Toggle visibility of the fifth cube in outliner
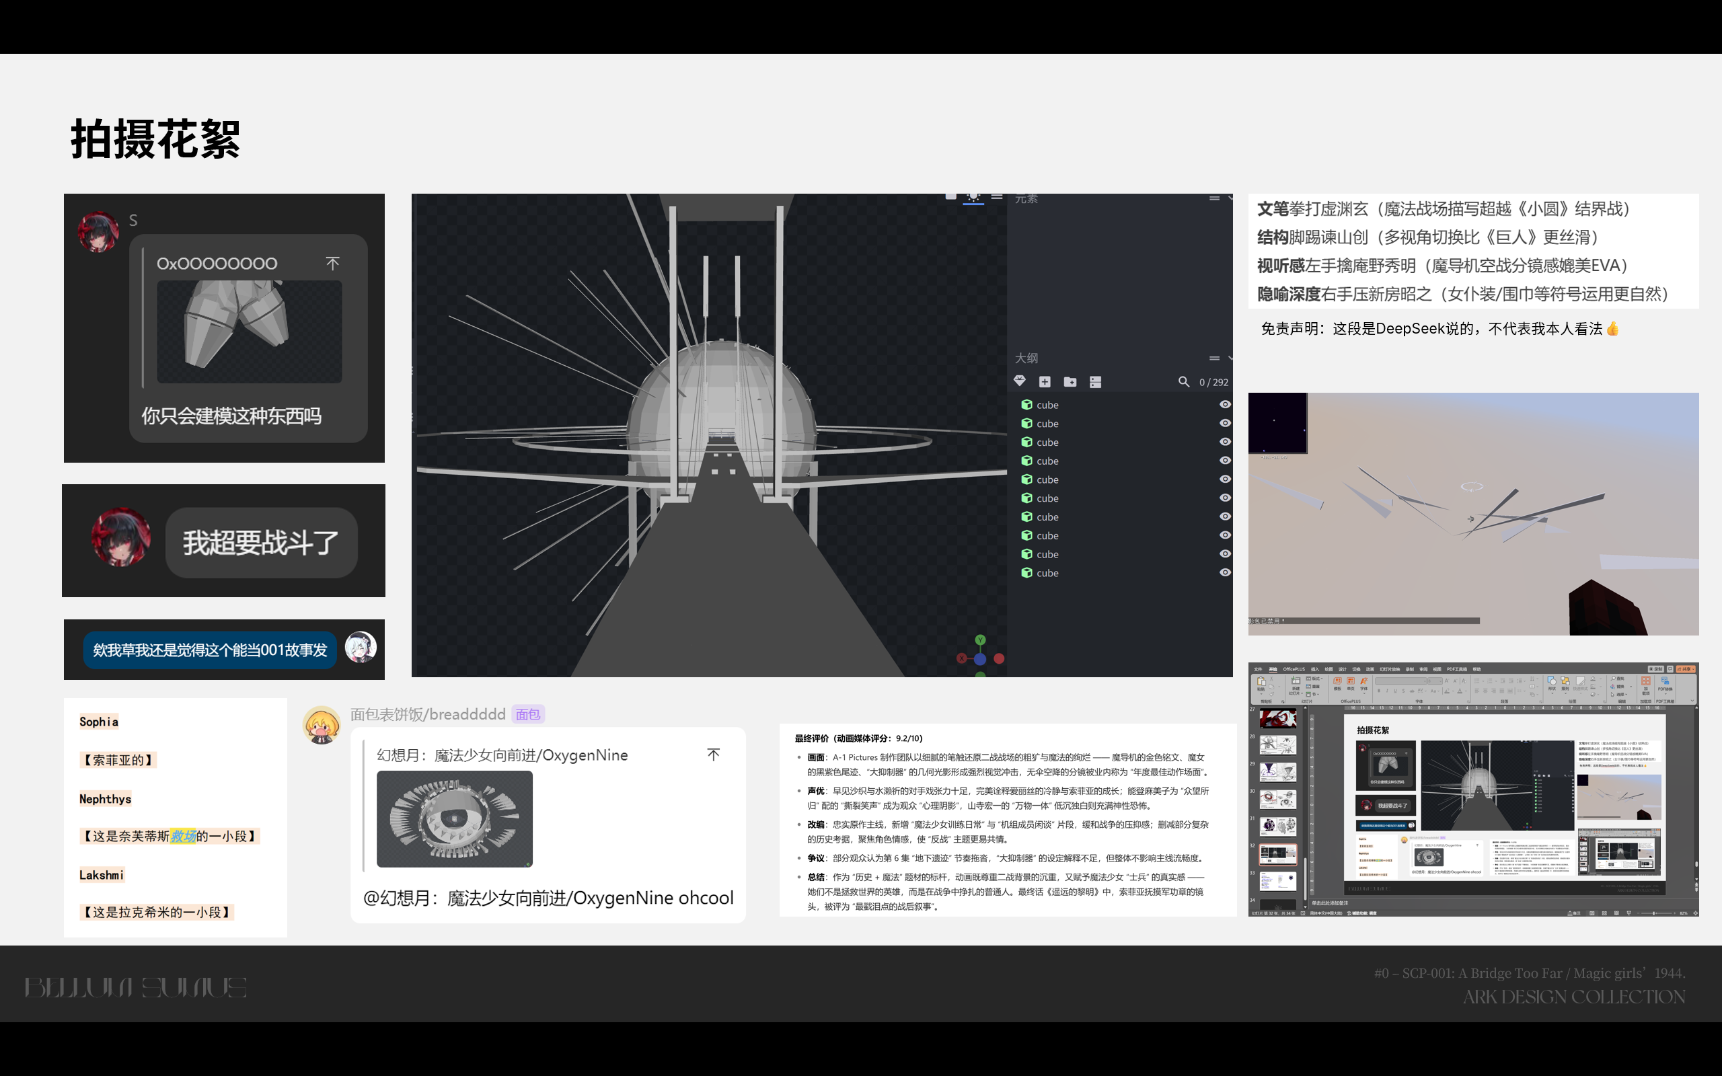This screenshot has height=1076, width=1722. [1225, 479]
